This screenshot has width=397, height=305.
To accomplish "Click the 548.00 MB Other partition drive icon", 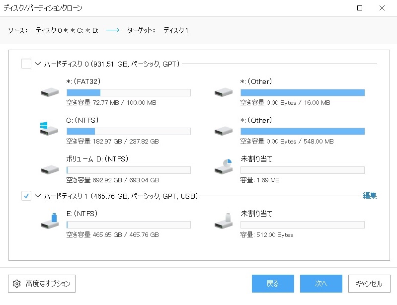I will click(x=224, y=131).
